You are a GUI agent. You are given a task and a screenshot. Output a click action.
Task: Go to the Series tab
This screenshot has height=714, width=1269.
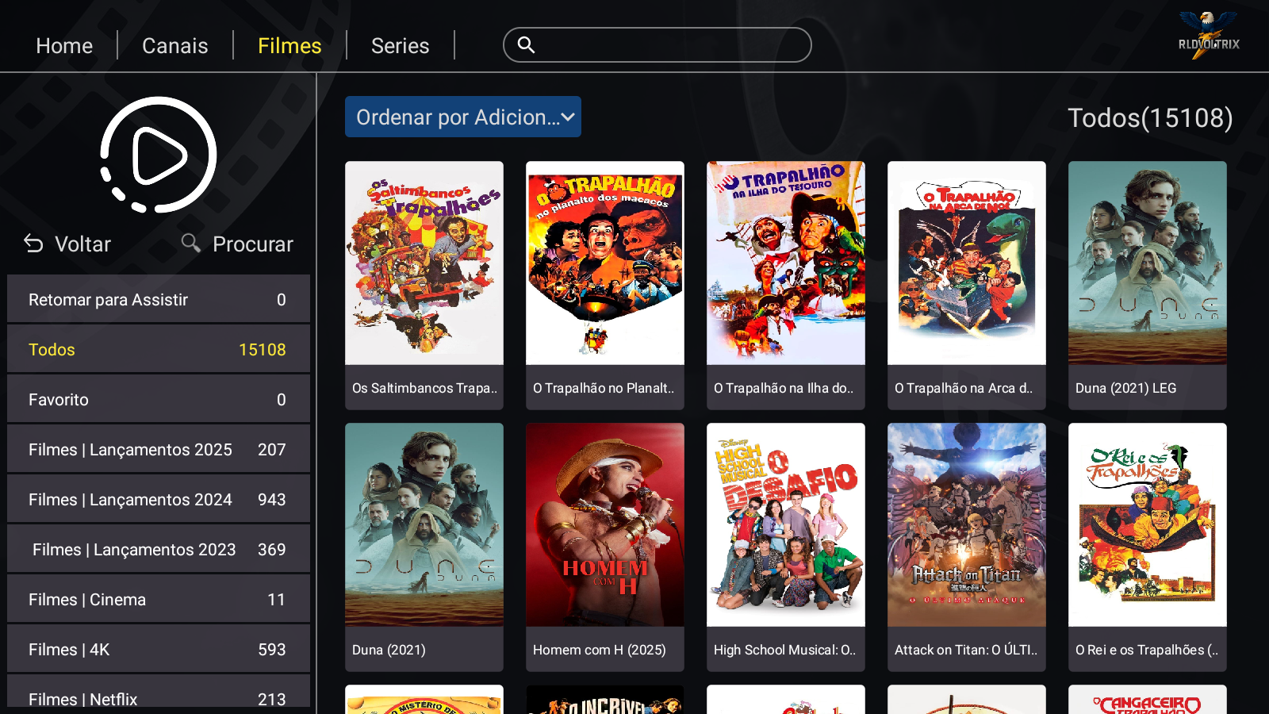[x=400, y=46]
